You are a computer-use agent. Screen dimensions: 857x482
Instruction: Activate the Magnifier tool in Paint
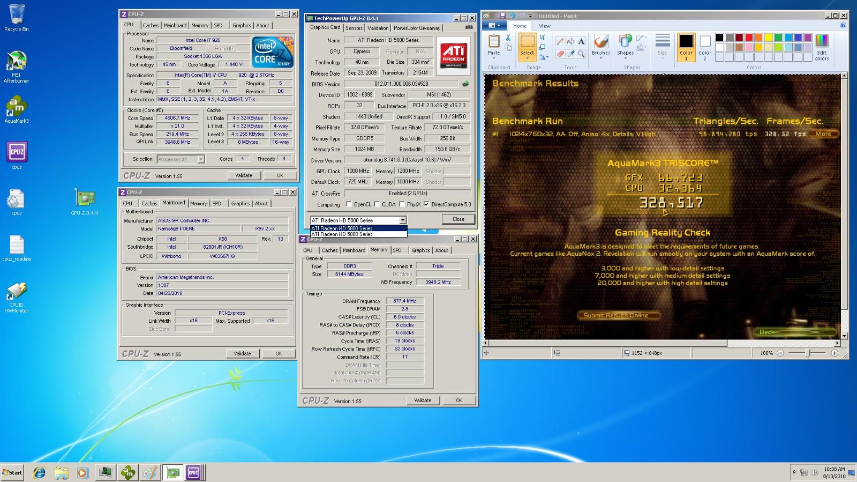click(581, 54)
